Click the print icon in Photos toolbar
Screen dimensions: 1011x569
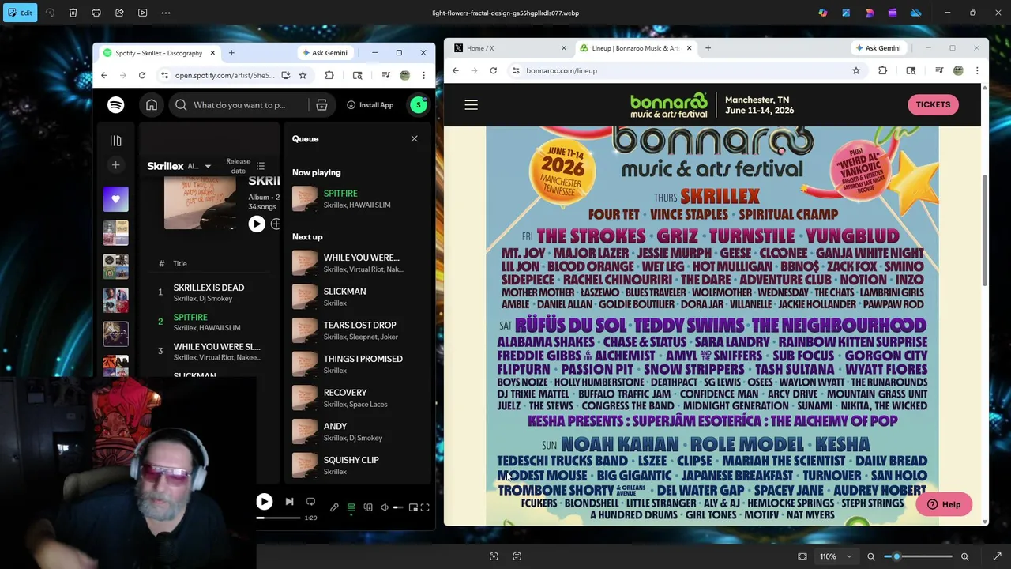click(x=96, y=13)
